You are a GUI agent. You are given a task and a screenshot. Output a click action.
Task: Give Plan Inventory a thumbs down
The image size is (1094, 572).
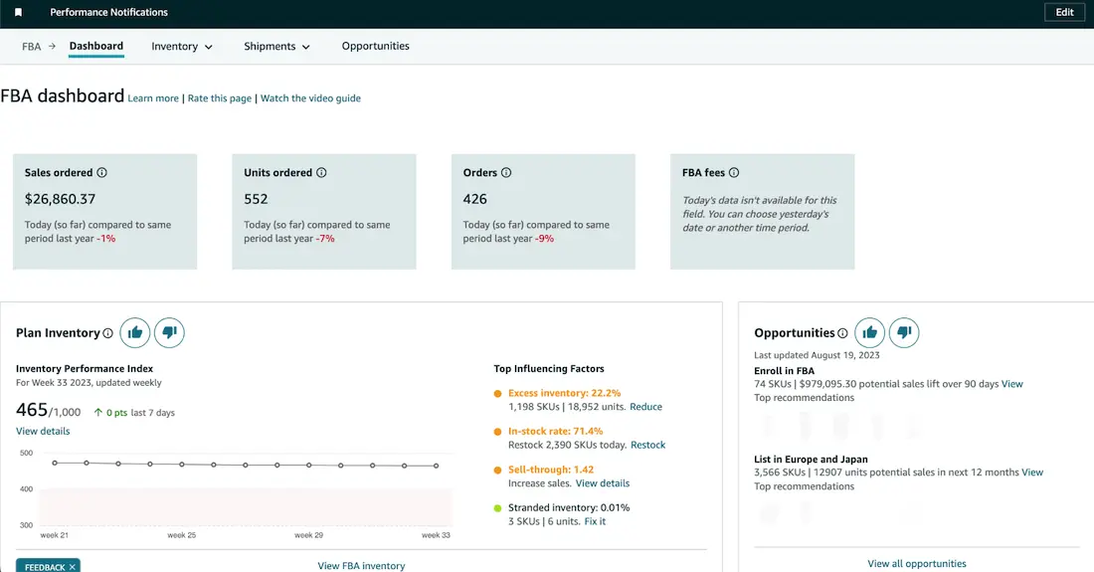tap(169, 332)
